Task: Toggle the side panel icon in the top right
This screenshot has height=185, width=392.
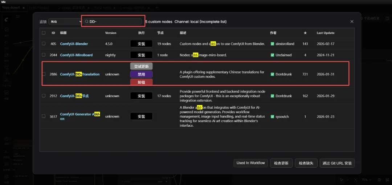Action: coord(387,18)
